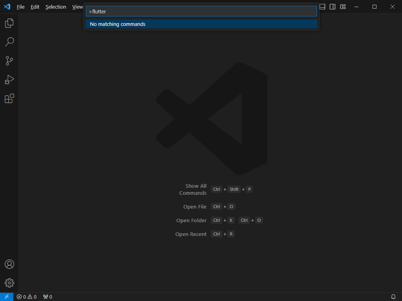Click the 'Open Recent' label

pyautogui.click(x=191, y=234)
